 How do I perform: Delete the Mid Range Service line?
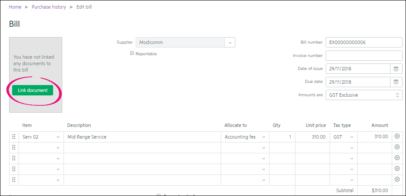[397, 136]
